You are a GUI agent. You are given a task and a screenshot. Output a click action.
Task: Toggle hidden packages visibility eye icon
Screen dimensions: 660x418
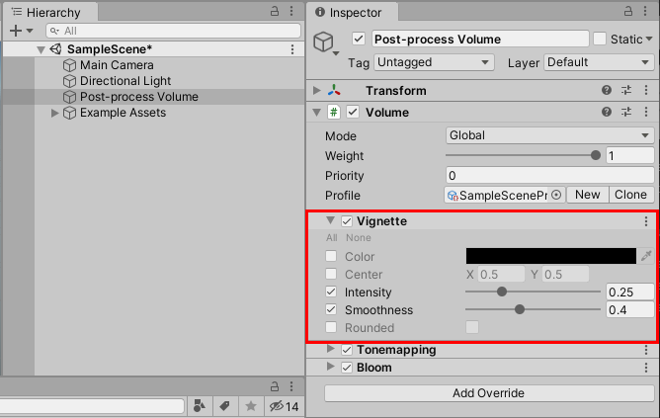pos(278,406)
